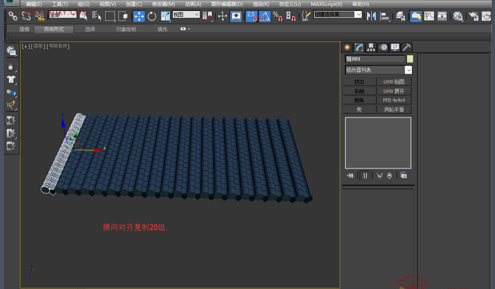The image size is (495, 289).
Task: Click the object name field 组001
Action: pyautogui.click(x=374, y=59)
